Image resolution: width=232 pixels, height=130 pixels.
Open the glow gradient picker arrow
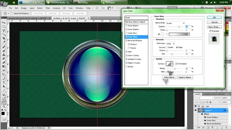click(x=188, y=34)
